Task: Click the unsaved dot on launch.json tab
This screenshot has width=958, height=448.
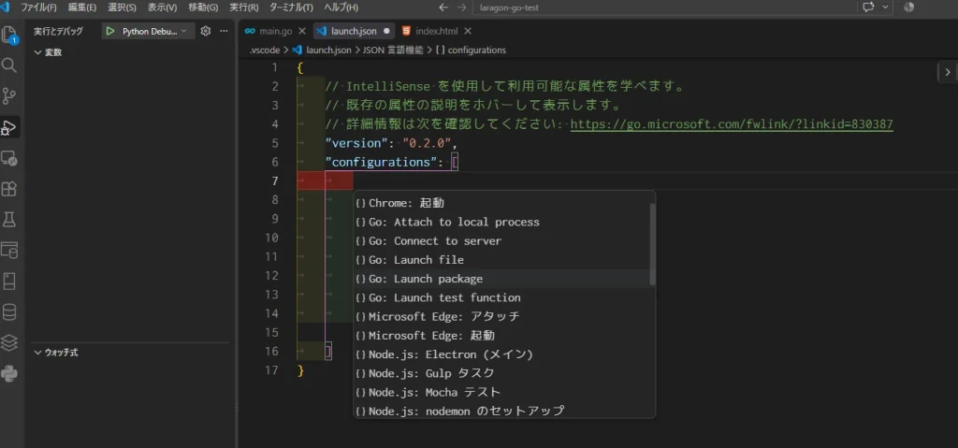Action: [386, 31]
